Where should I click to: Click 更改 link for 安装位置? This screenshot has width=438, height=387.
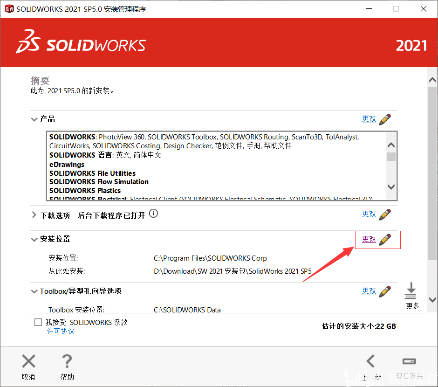tap(369, 239)
